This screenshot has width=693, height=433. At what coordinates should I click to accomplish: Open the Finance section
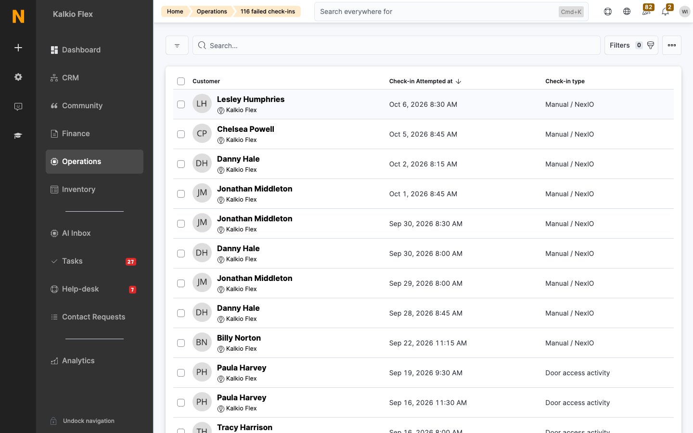coord(94,134)
